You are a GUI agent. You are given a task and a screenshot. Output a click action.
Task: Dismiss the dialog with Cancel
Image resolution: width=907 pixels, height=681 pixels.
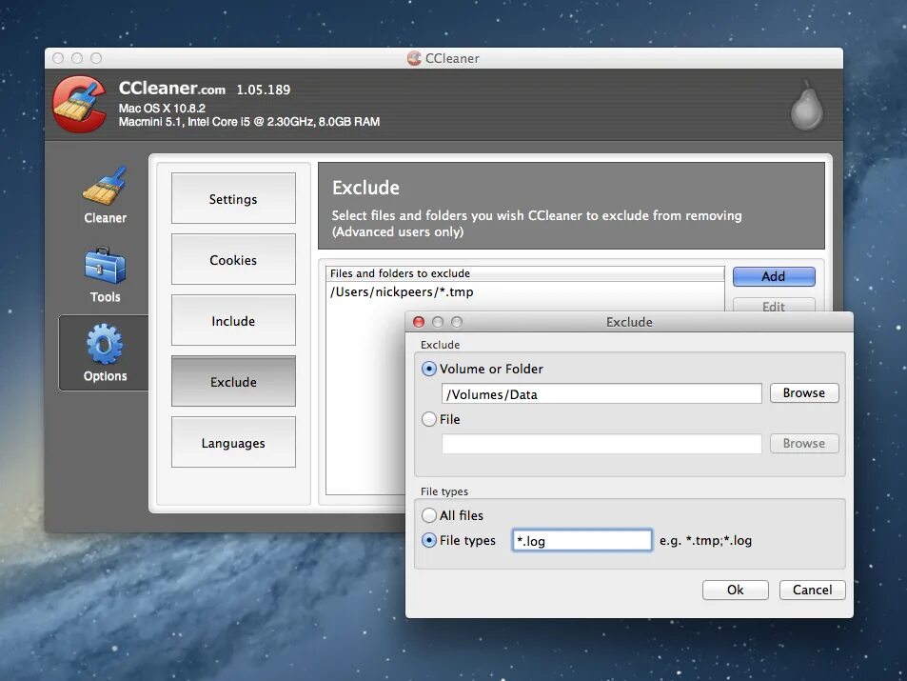(811, 589)
